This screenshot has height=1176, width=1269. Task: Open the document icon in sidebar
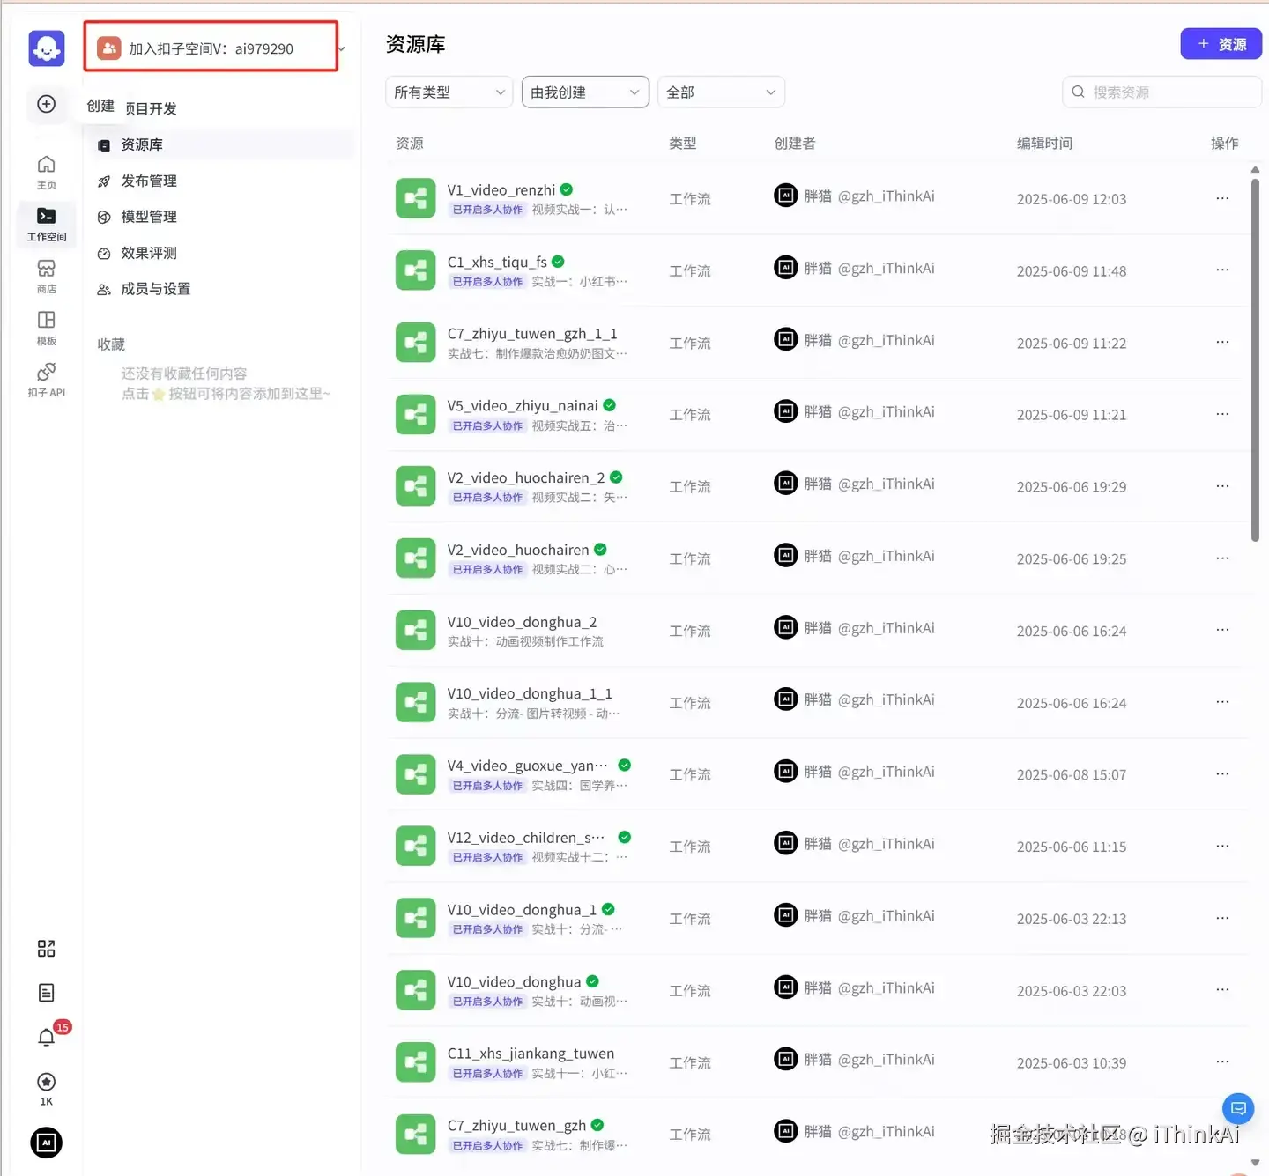47,993
